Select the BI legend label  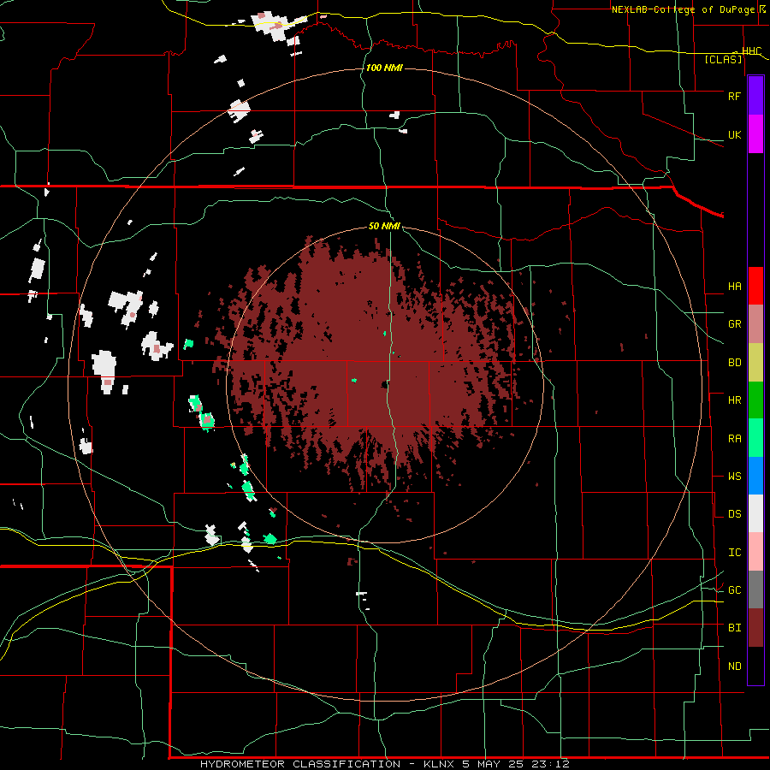point(734,628)
